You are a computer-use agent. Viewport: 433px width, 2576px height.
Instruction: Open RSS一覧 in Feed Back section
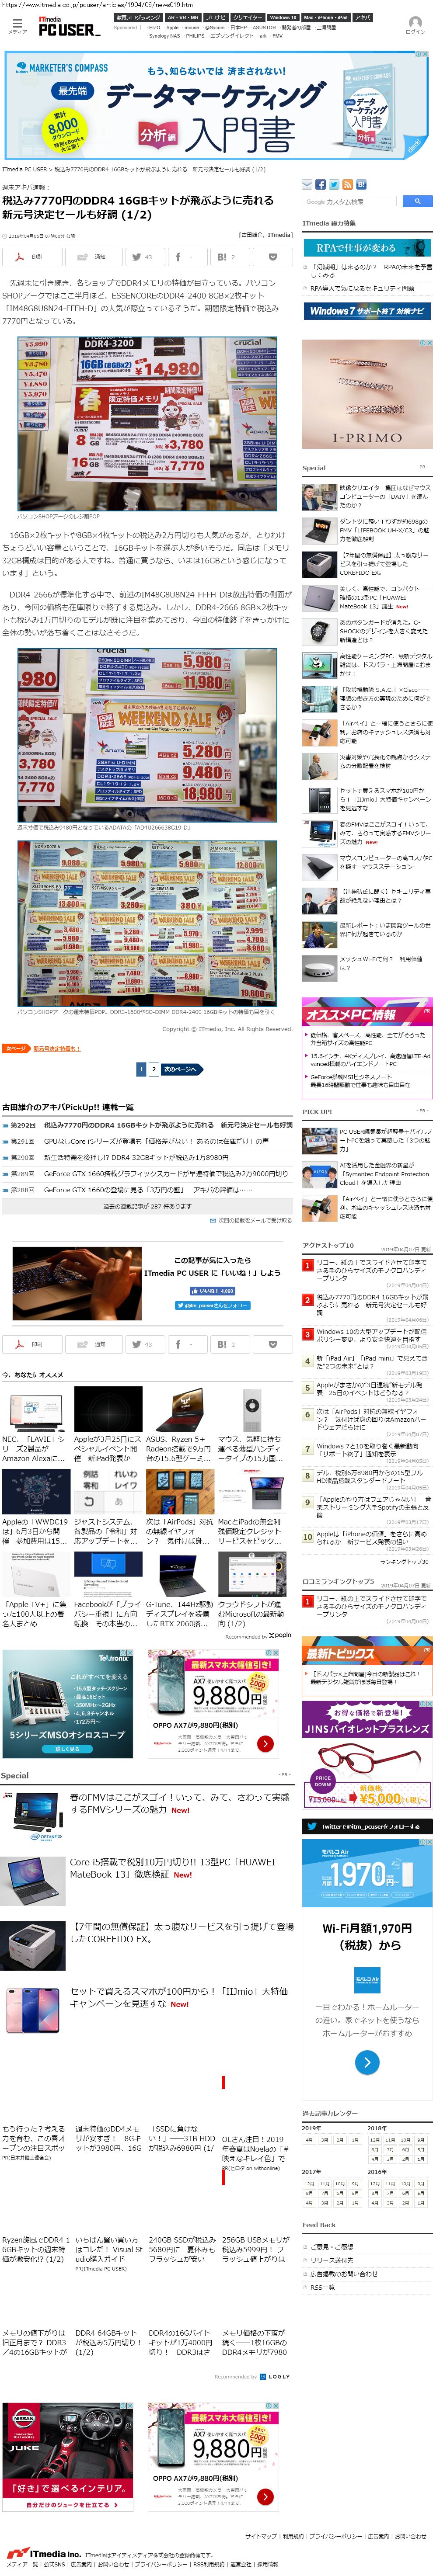pos(322,2287)
